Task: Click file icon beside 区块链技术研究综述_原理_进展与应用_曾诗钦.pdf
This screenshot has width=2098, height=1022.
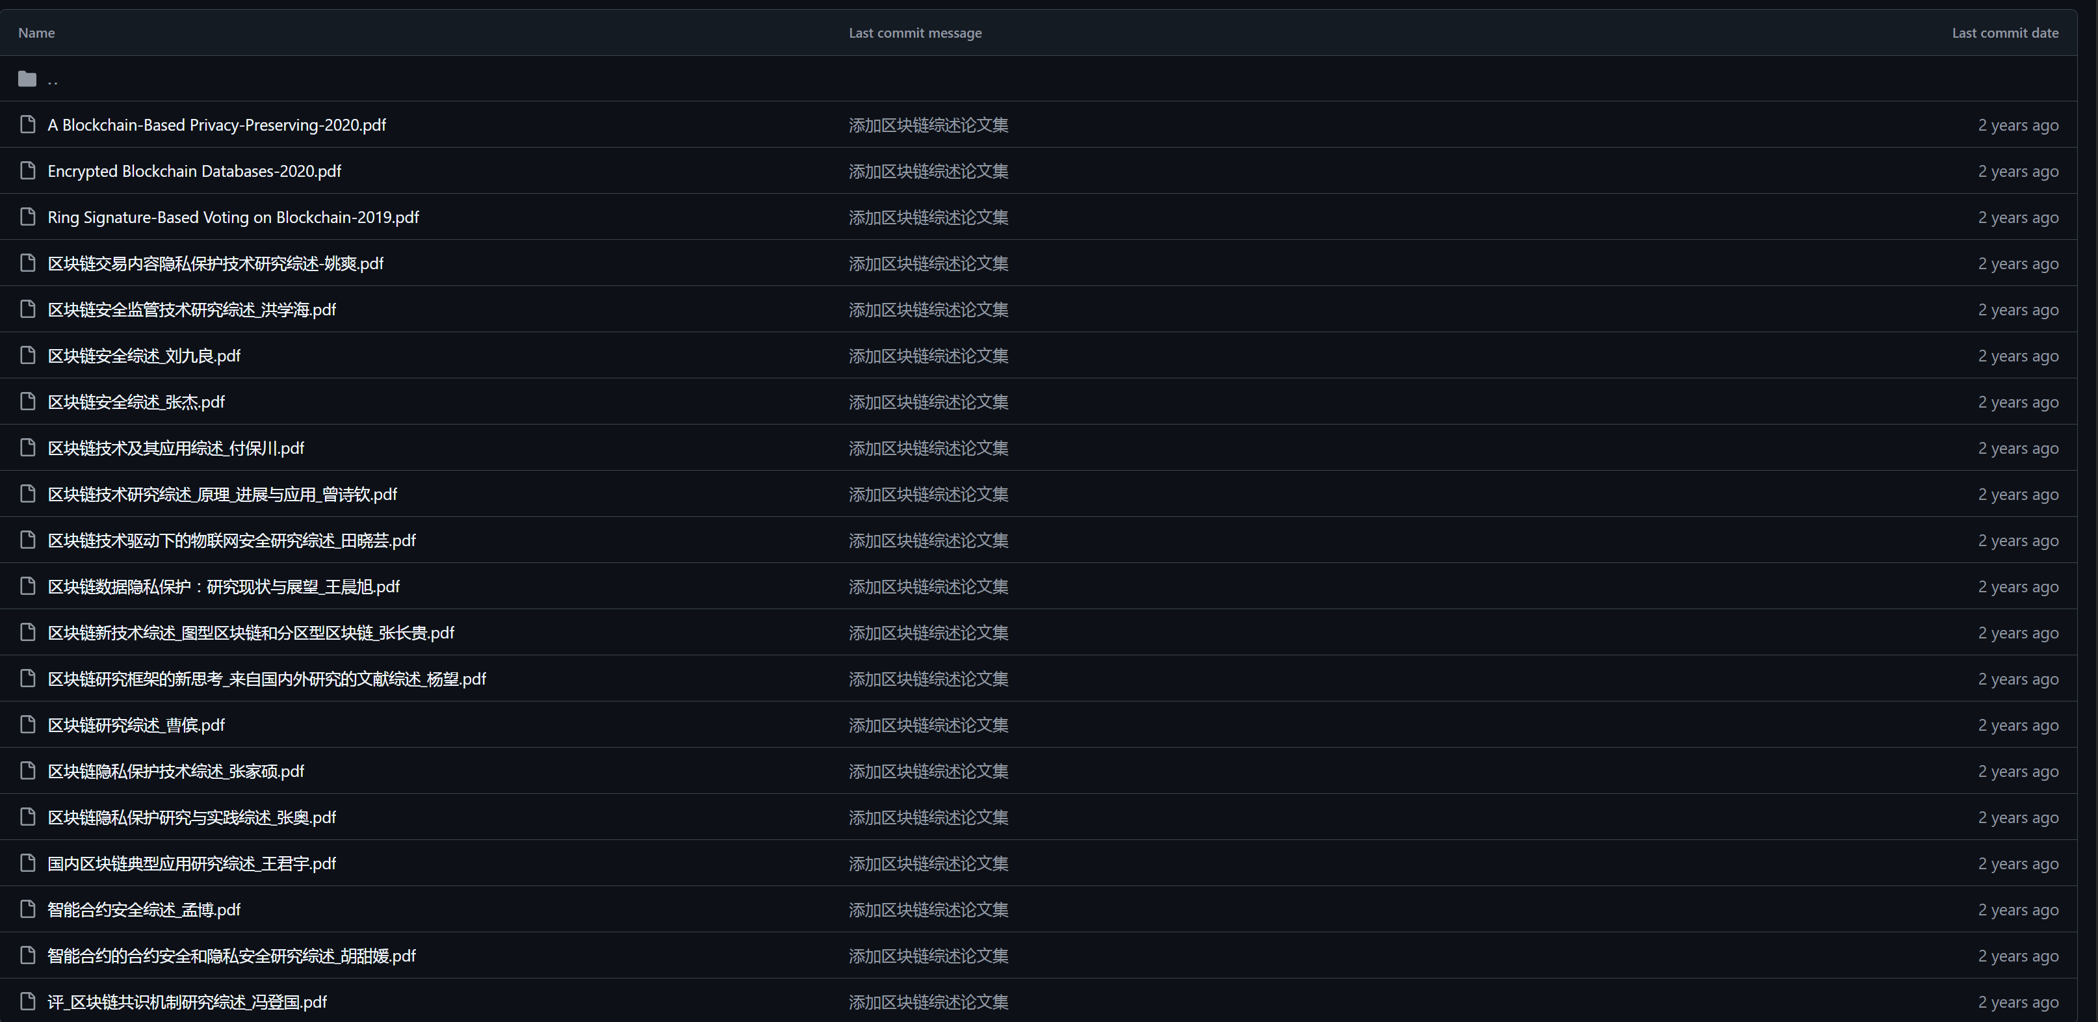Action: (28, 494)
